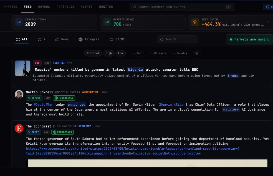
Task: Click the wallet icon at top right
Action: coord(268,7)
